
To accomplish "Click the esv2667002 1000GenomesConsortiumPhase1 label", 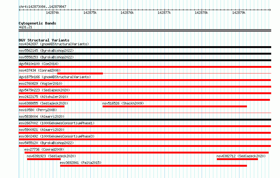I will [x=57, y=123].
